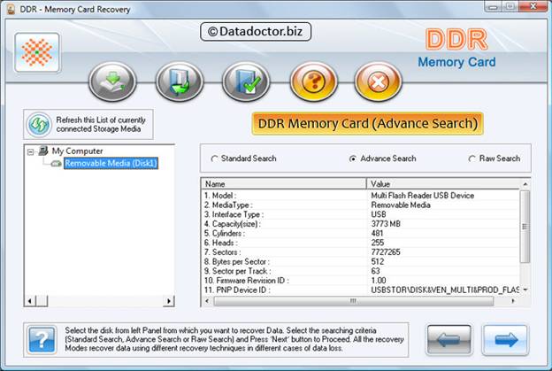Click Refresh this List of connected Storage Media
Screen dimensions: 552x371
point(88,124)
